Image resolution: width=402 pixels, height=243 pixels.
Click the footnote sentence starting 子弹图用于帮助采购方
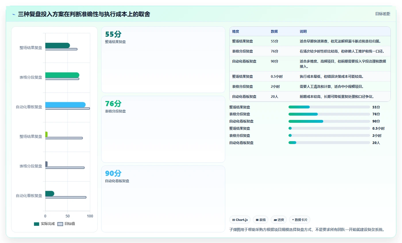(307, 230)
